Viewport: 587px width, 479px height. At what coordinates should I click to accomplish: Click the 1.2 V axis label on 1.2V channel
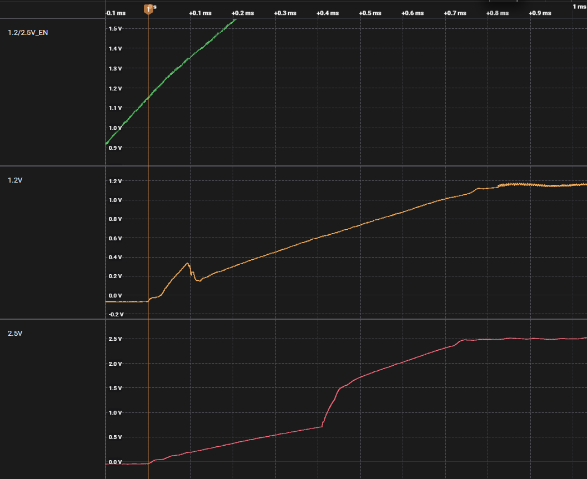(x=116, y=181)
